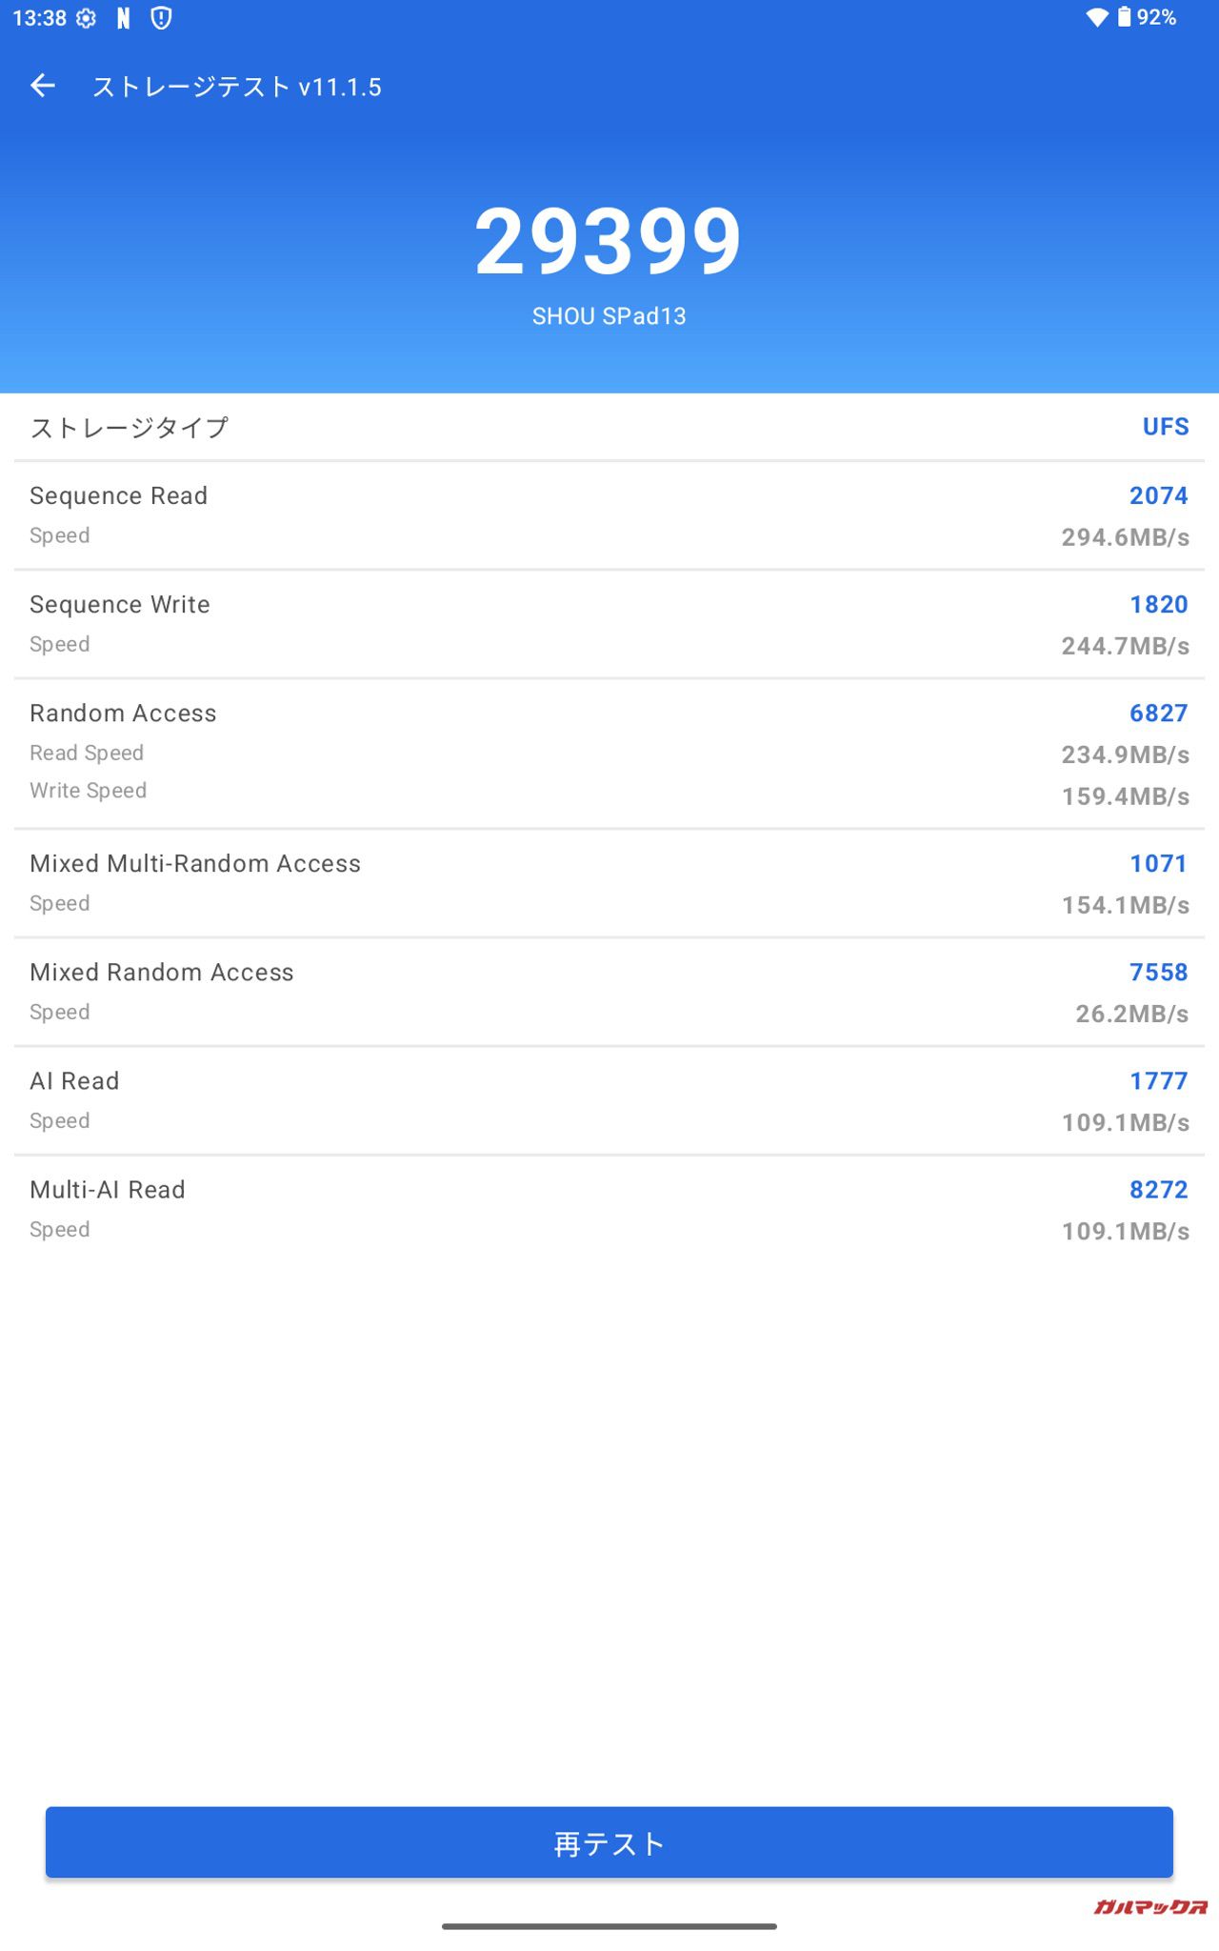Select Mixed Multi-Random Access row

tap(609, 883)
